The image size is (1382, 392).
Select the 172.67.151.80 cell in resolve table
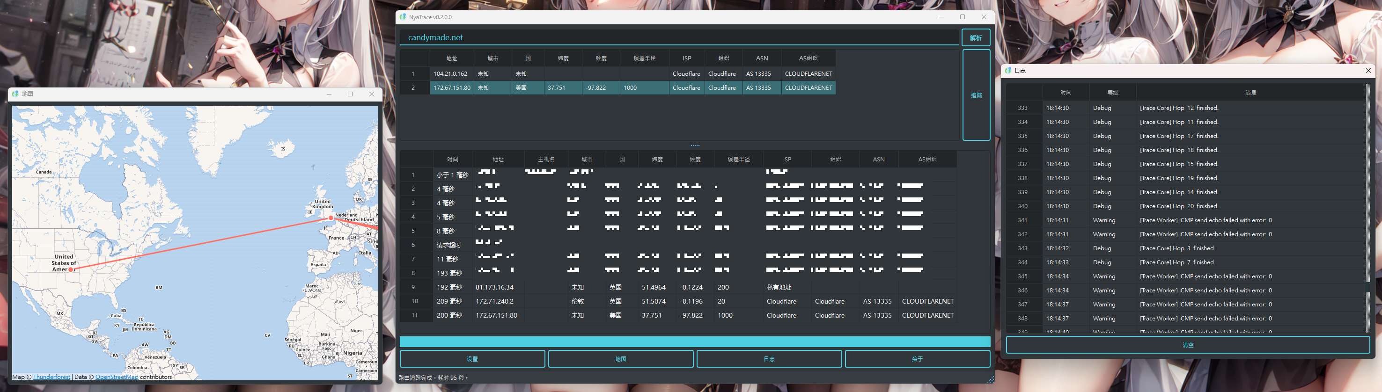point(452,87)
